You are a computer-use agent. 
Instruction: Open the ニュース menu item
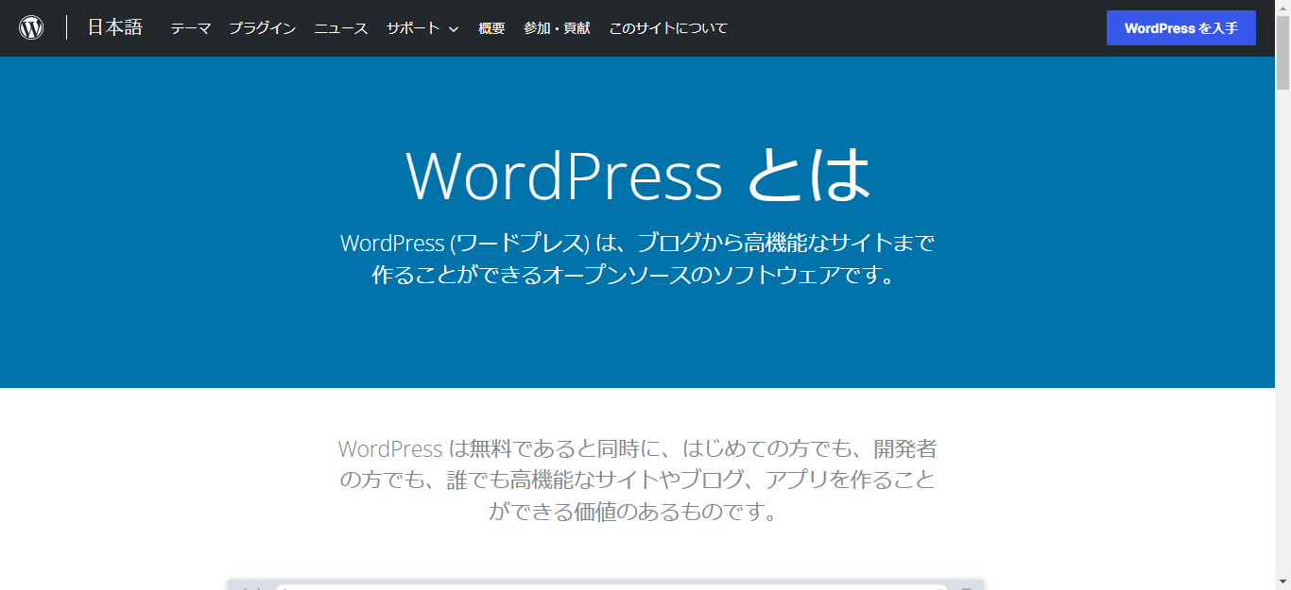341,28
